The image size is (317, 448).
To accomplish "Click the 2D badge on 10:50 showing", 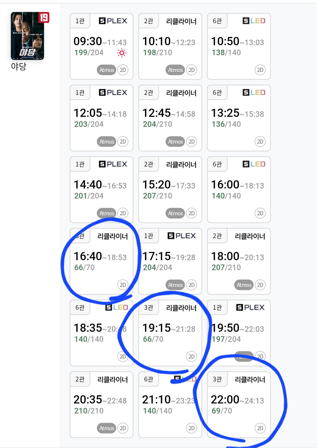I will click(x=260, y=70).
